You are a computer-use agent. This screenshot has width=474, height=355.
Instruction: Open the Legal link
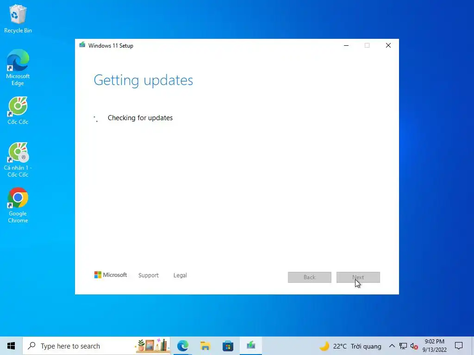tap(180, 275)
